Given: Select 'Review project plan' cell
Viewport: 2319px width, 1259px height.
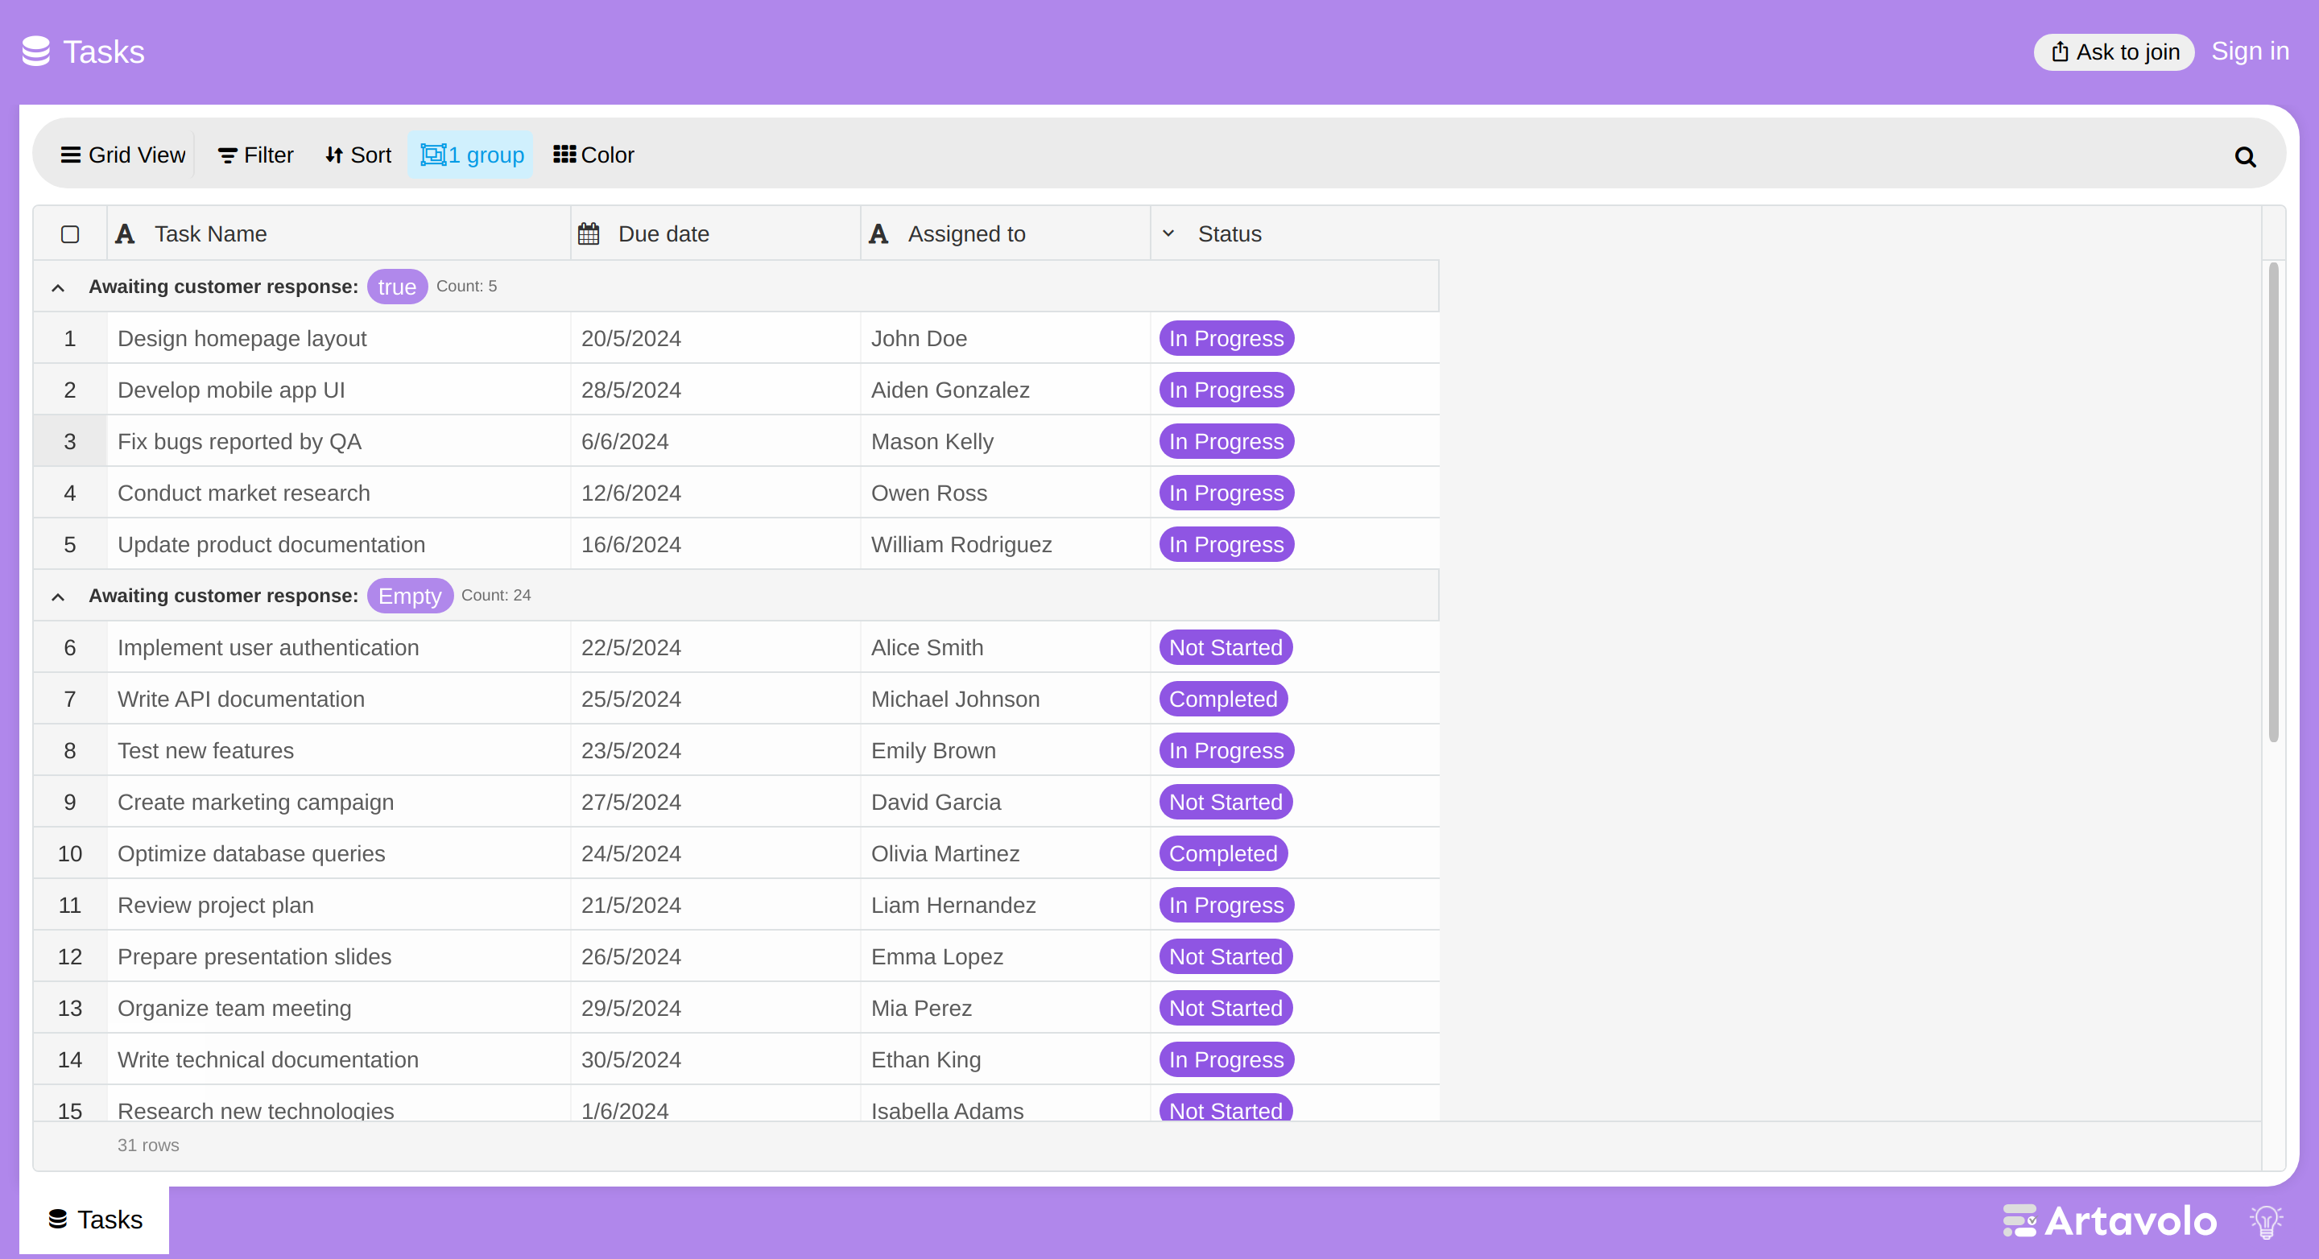Looking at the screenshot, I should point(338,906).
